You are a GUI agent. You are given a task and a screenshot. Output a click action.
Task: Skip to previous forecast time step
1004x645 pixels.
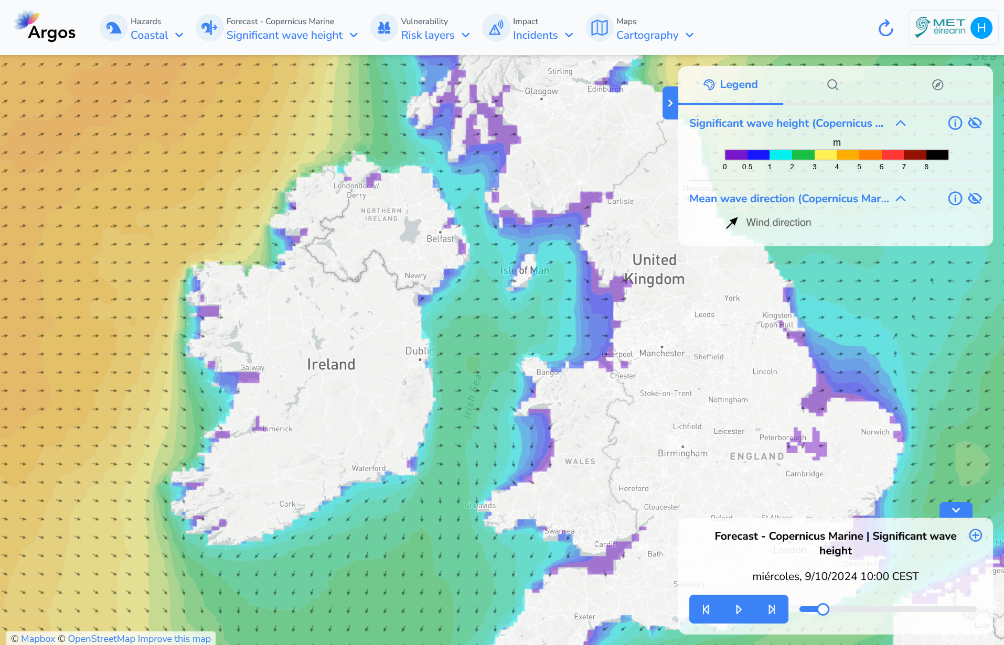click(x=706, y=609)
